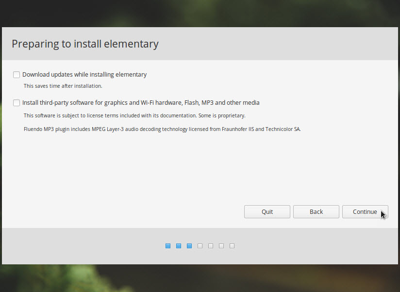Go Back to previous step
Screen dimensions: 400x292
pyautogui.click(x=316, y=212)
